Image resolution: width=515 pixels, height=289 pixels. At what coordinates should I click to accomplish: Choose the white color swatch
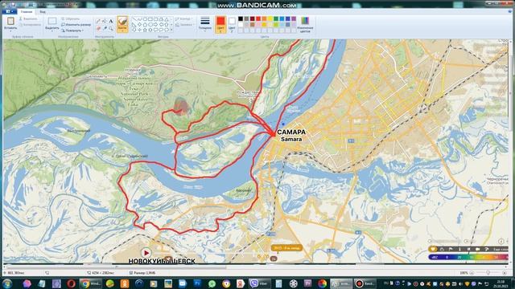[x=241, y=25]
